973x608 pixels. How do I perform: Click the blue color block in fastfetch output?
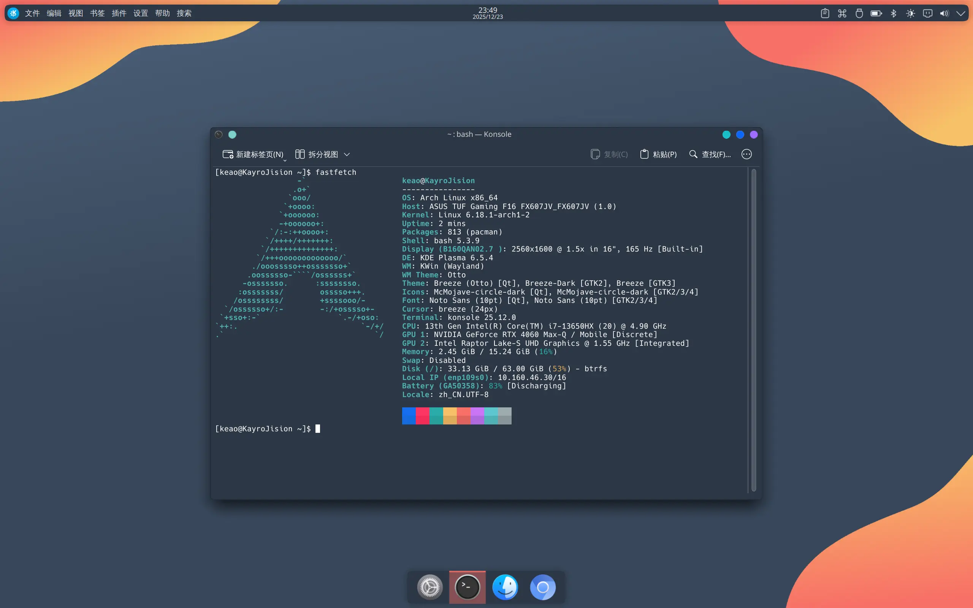pyautogui.click(x=409, y=415)
